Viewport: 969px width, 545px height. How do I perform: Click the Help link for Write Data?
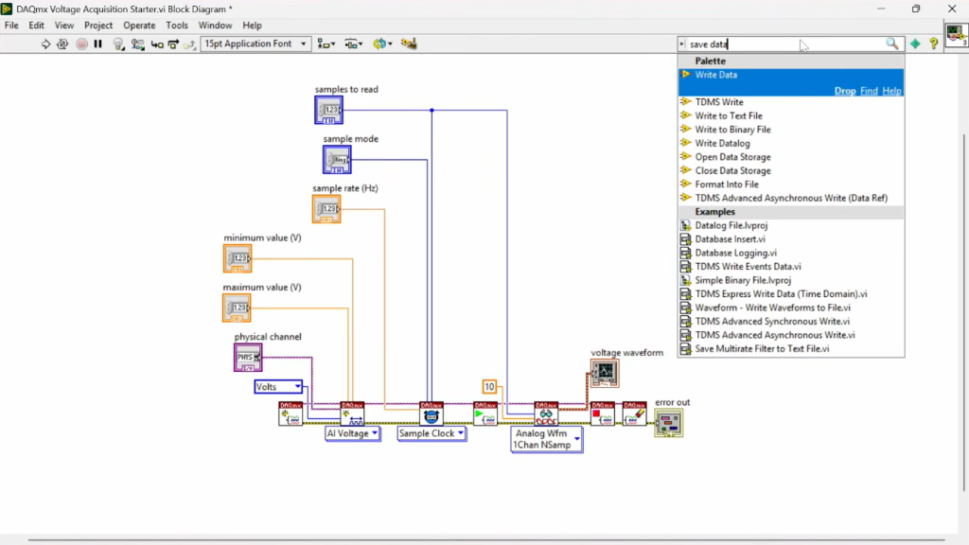coord(891,91)
